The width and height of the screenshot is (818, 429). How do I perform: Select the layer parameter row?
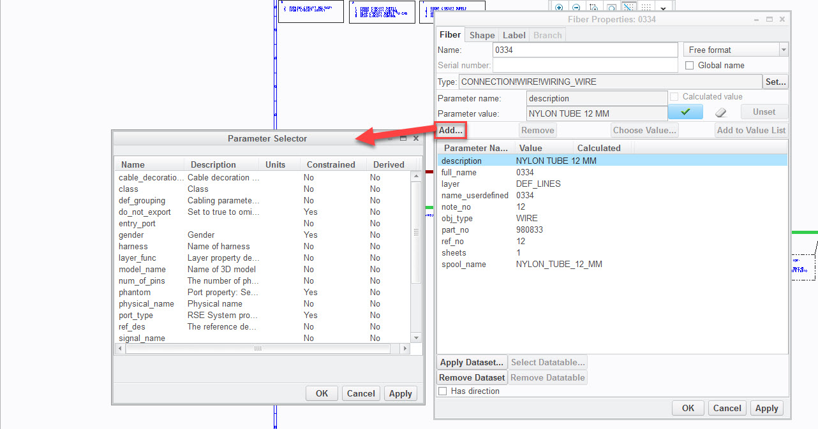613,184
